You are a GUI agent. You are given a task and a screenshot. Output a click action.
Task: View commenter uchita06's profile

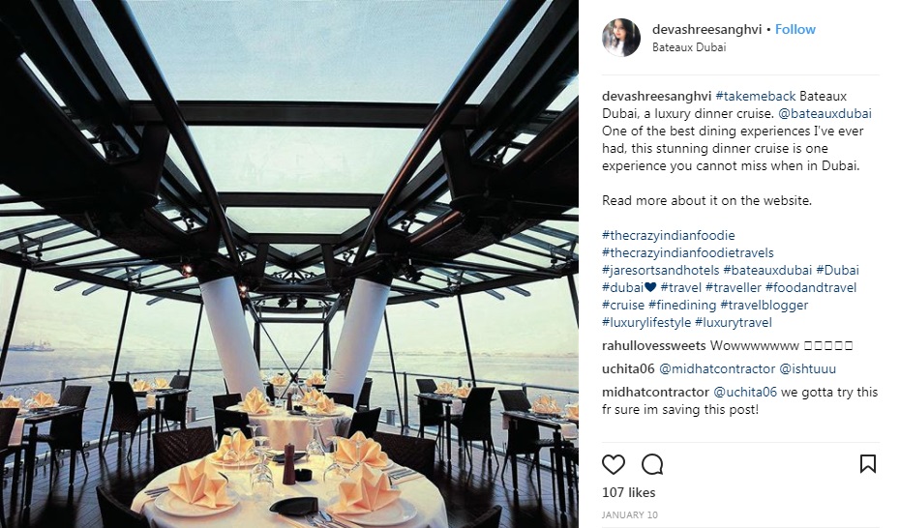pos(628,368)
